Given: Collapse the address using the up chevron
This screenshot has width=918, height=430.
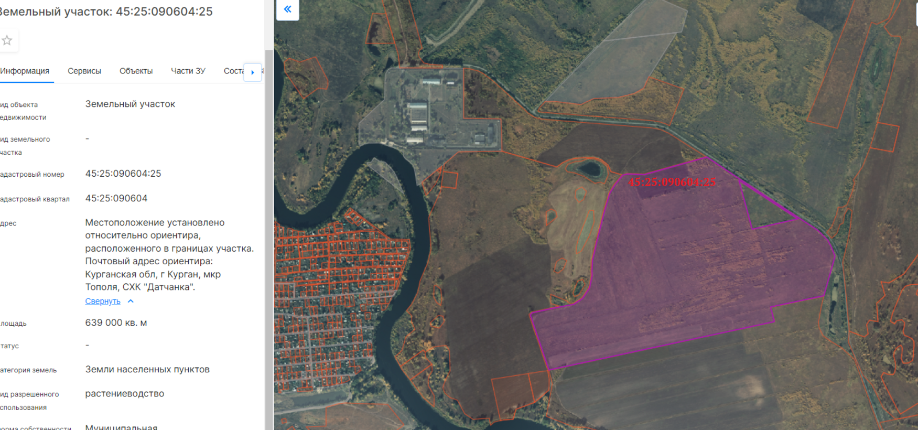Looking at the screenshot, I should click(x=131, y=302).
